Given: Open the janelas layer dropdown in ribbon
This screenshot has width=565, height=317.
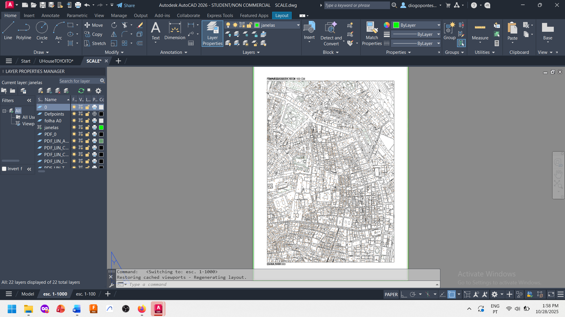Looking at the screenshot, I should click(298, 25).
